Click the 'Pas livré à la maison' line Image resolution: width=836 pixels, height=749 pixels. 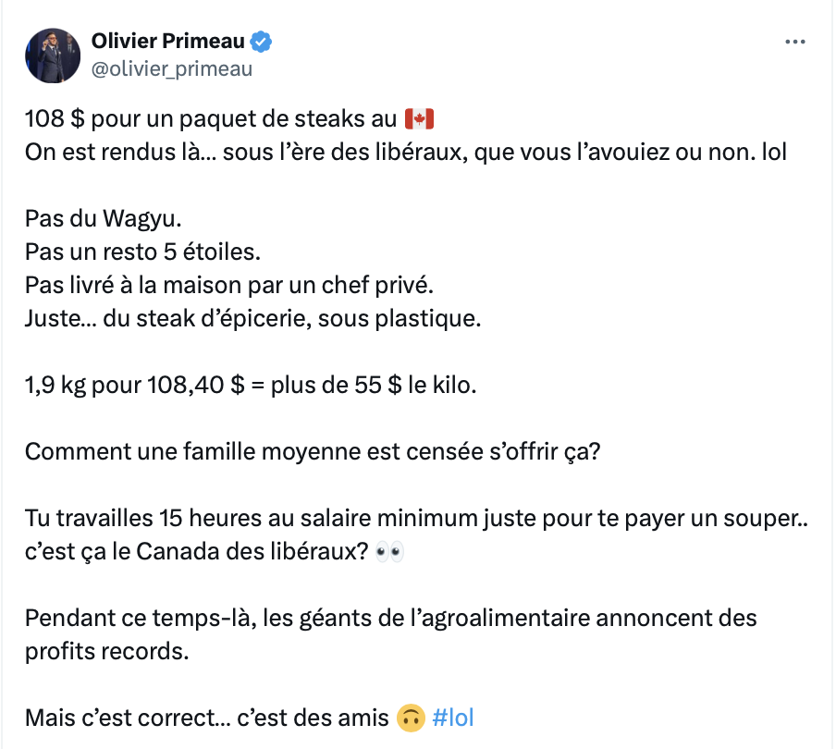229,286
